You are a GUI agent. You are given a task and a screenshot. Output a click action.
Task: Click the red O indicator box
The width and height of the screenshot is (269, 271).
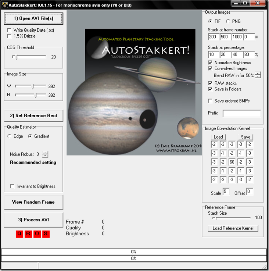pyautogui.click(x=37, y=234)
